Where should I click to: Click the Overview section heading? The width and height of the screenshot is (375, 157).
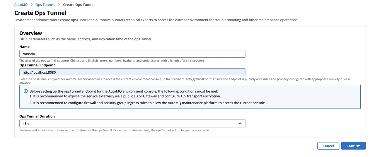tap(30, 33)
